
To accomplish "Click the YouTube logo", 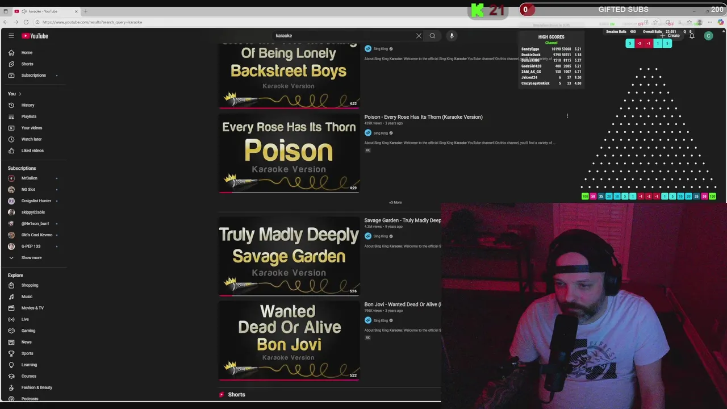I will point(35,36).
